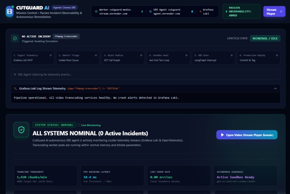Click the 'LIFECYCLE STATE:' label

pyautogui.click(x=237, y=38)
